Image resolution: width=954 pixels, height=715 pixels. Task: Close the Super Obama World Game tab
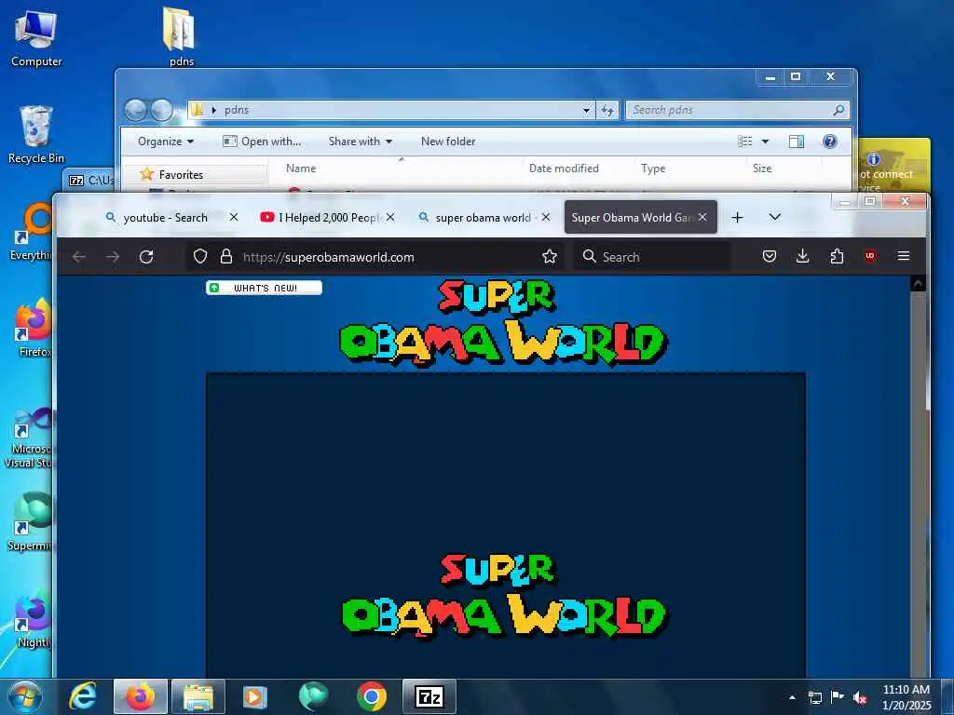point(702,217)
